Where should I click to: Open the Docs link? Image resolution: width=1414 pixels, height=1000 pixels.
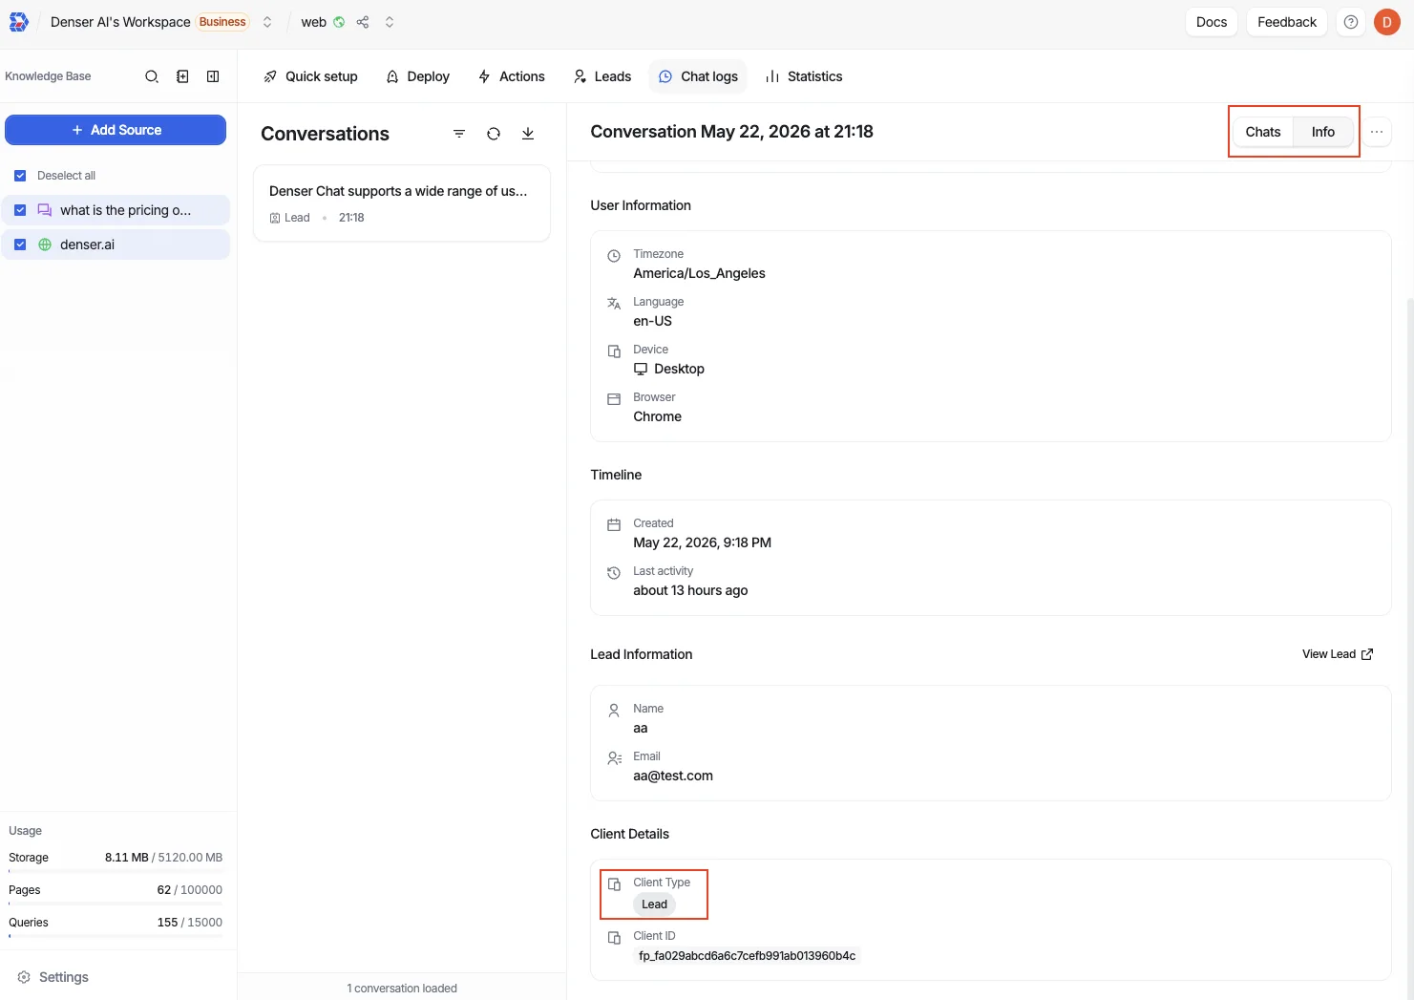1212,22
